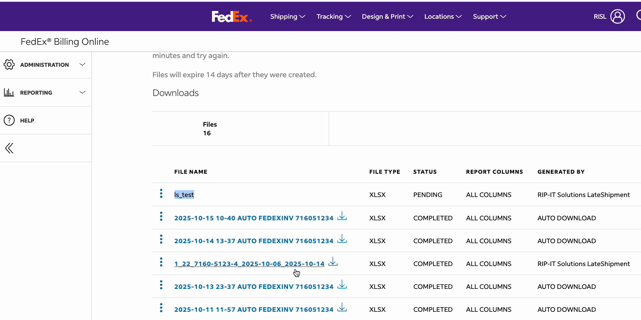Viewport: 641px width, 320px height.
Task: Click the Administration gear icon
Action: 9,65
